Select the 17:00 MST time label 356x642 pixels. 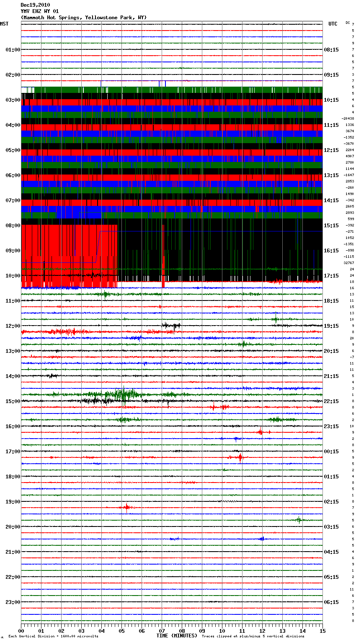(13, 452)
